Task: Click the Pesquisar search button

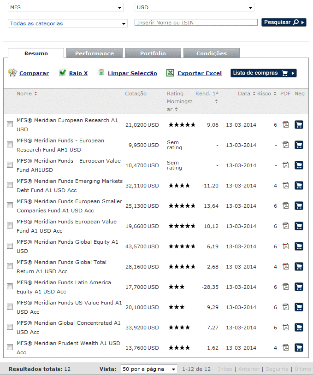Action: coord(284,22)
